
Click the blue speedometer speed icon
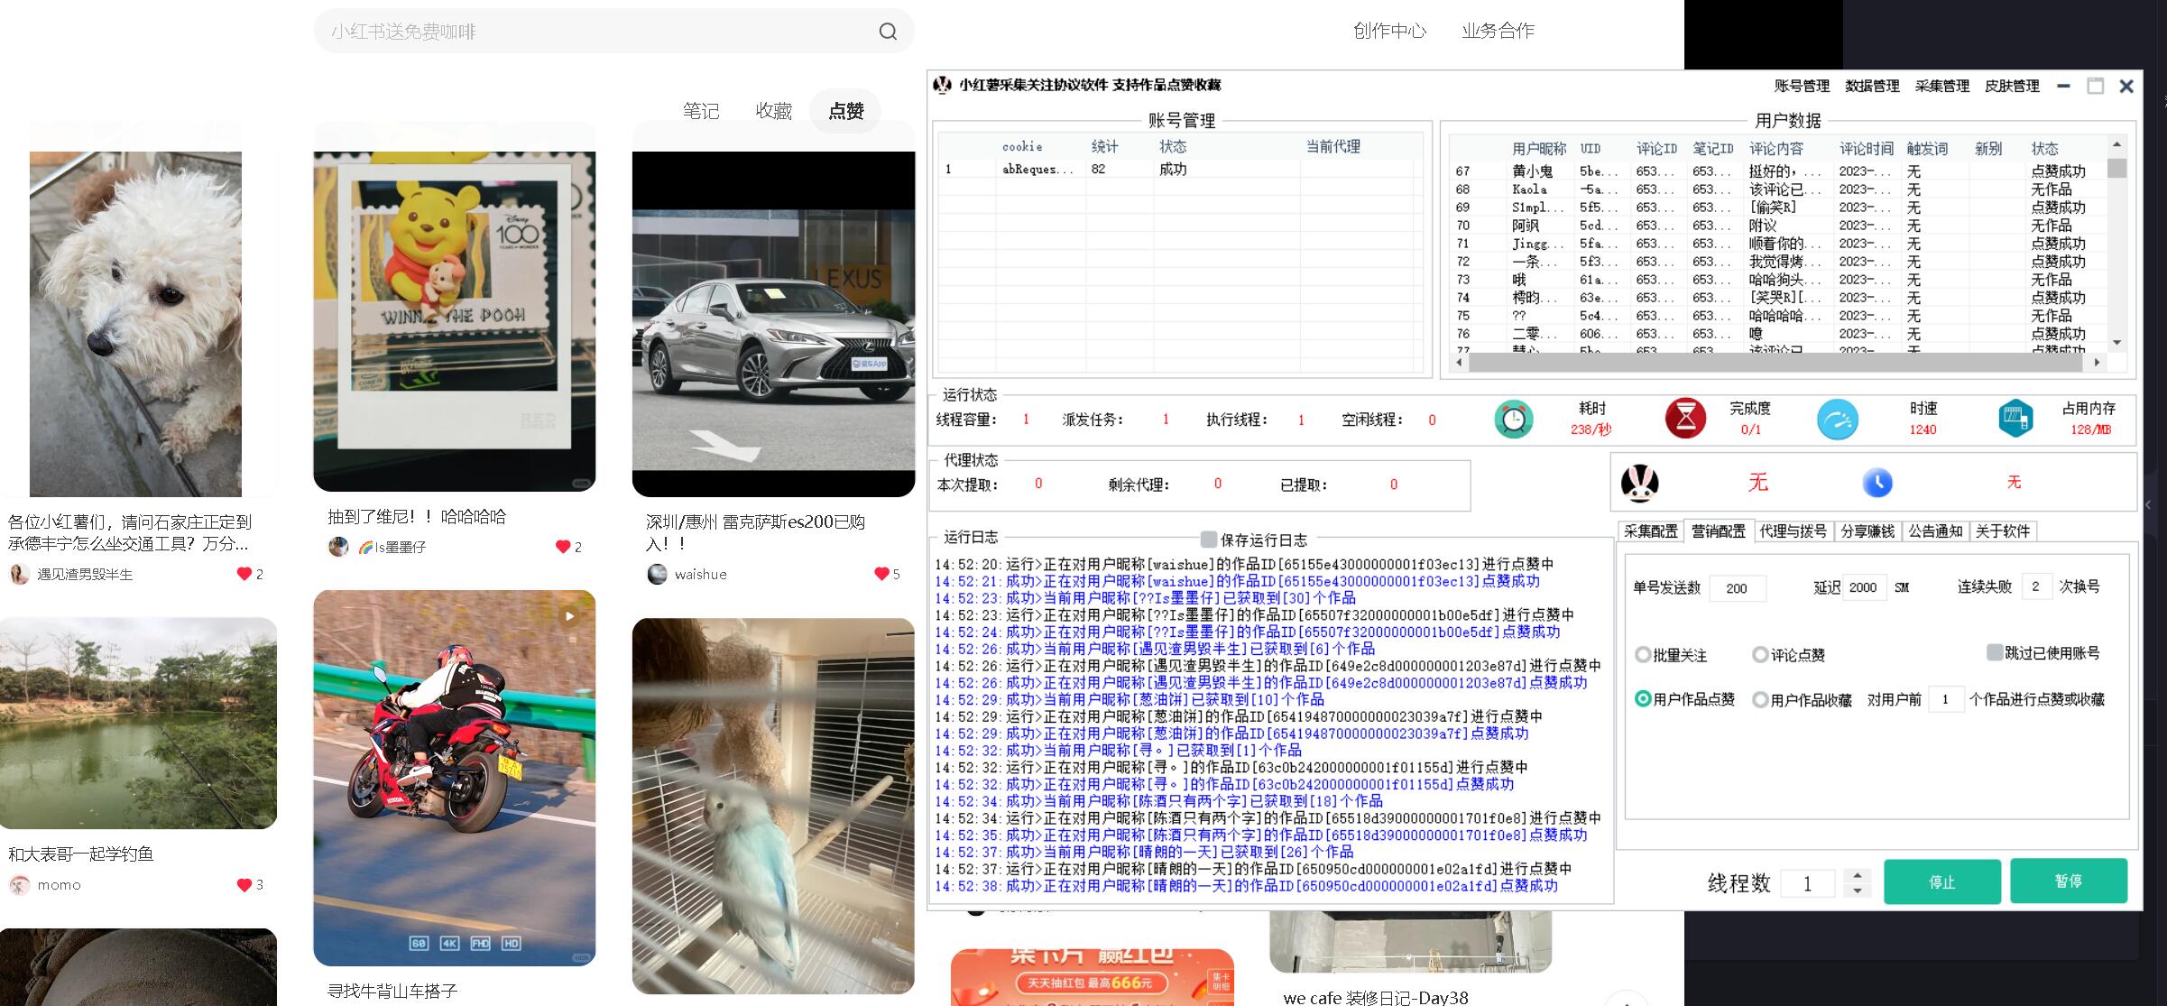coord(1837,420)
